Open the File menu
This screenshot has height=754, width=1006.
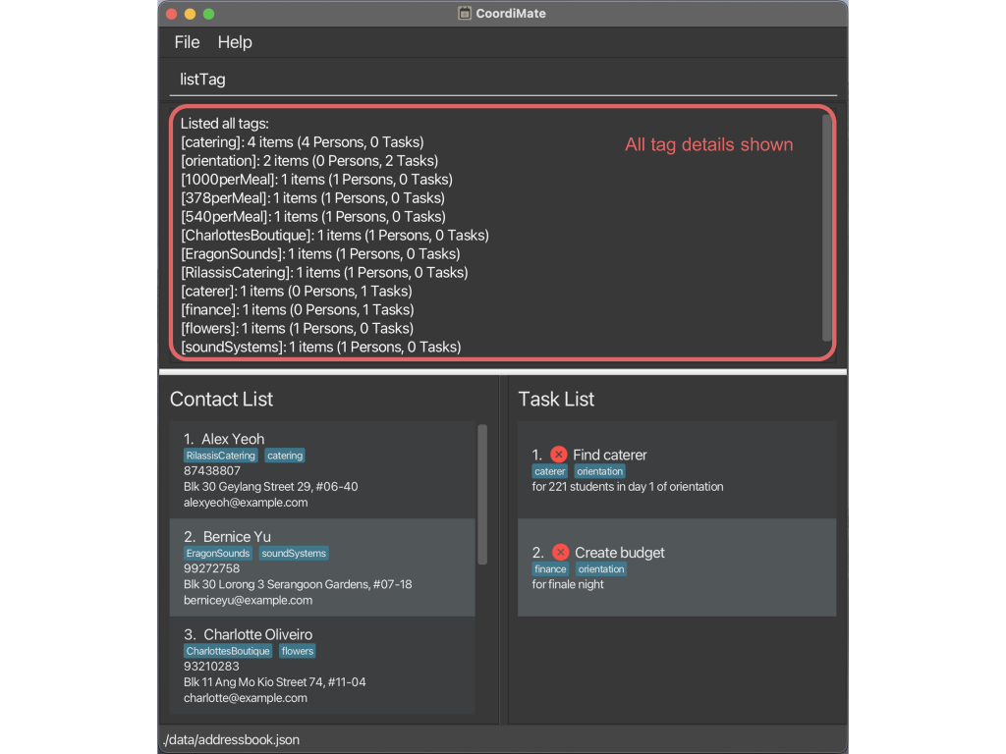(x=187, y=42)
